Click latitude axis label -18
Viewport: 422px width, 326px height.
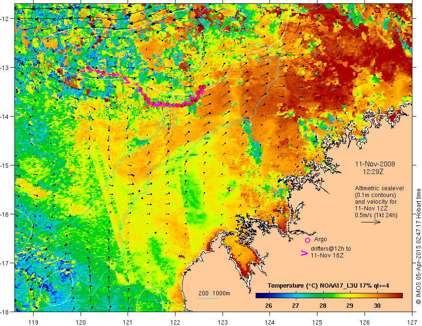tap(5, 312)
